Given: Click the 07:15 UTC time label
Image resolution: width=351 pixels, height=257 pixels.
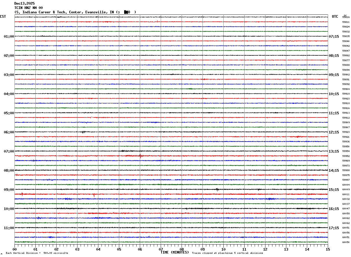Looking at the screenshot, I should coord(334,37).
